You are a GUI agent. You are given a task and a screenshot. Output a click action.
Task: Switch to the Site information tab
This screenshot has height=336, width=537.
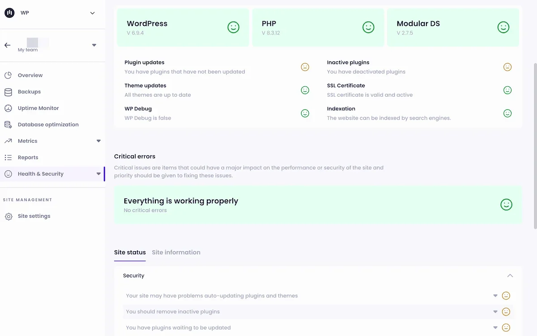pyautogui.click(x=176, y=253)
